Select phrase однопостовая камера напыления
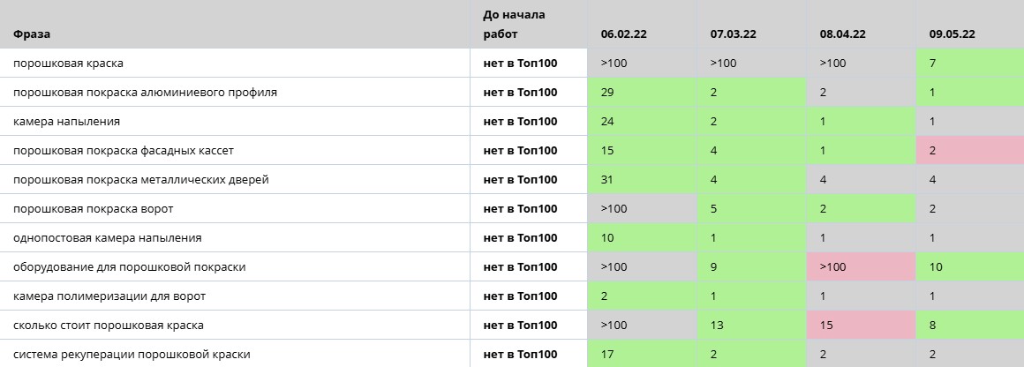Viewport: 1024px width, 367px height. click(107, 237)
